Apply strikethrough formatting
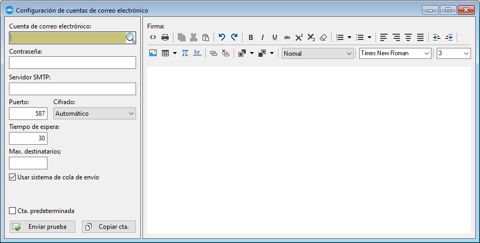The width and height of the screenshot is (480, 243). click(287, 37)
